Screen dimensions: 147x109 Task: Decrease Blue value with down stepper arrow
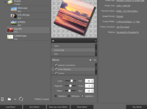point(92,92)
